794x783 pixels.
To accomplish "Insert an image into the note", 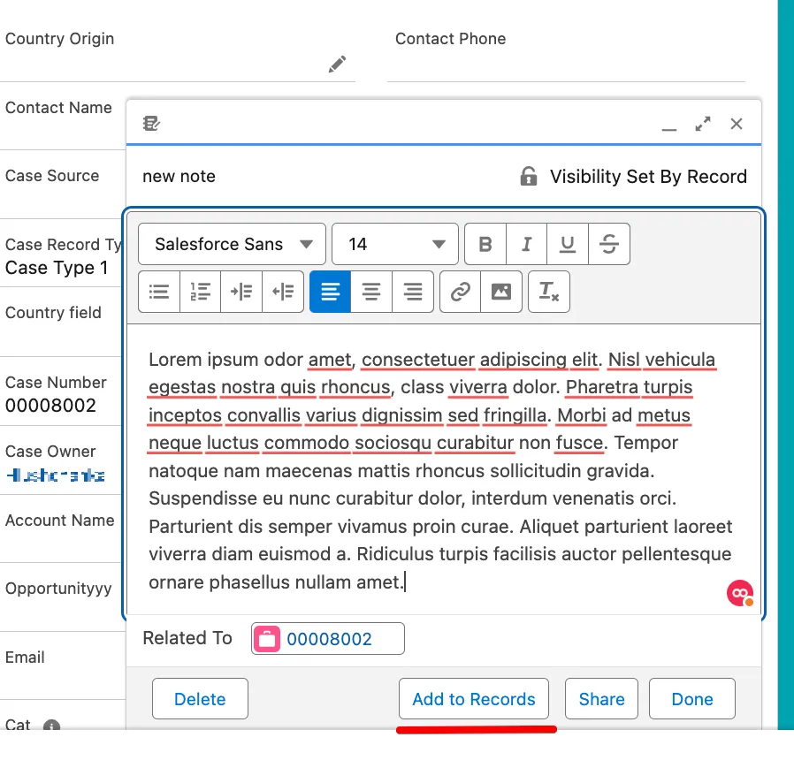I will coord(501,292).
